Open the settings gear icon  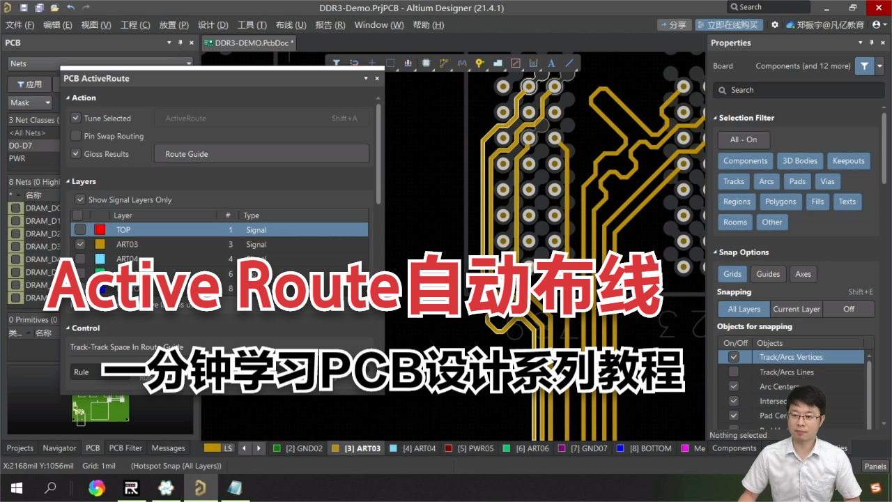775,24
